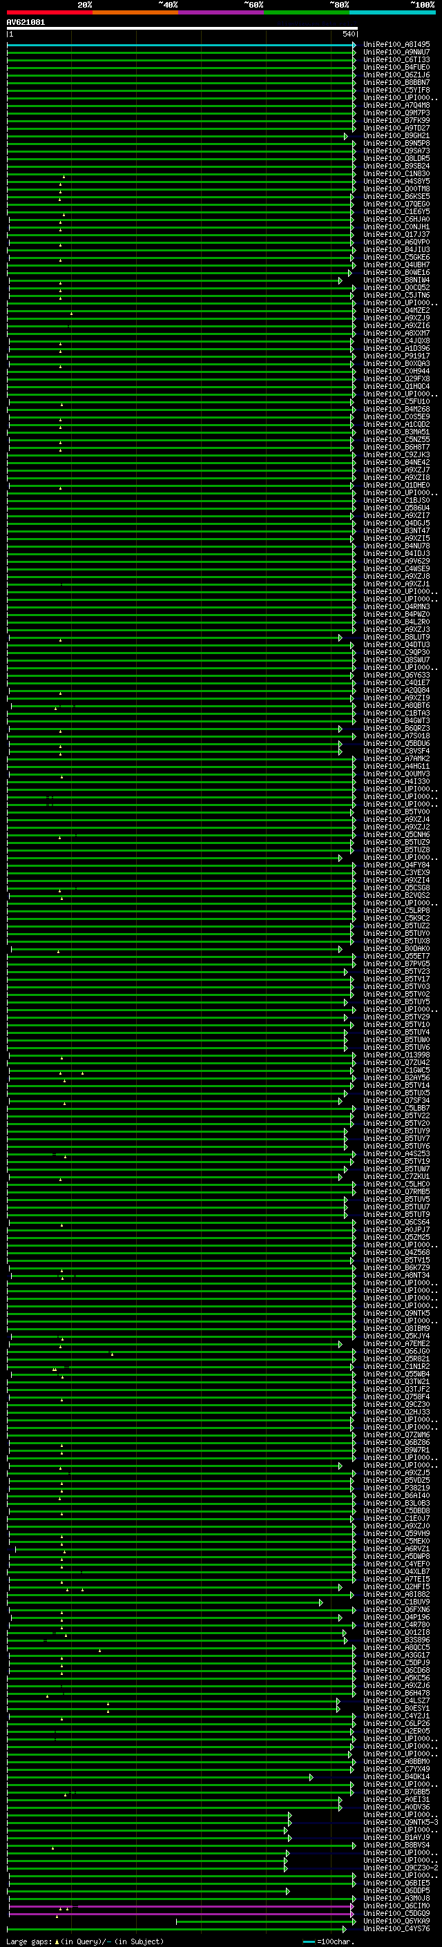This screenshot has width=442, height=1947.
Task: Click the Large gaps legend text
Action: (x=85, y=1941)
